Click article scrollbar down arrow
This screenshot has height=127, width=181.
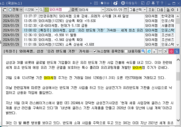(x=178, y=120)
